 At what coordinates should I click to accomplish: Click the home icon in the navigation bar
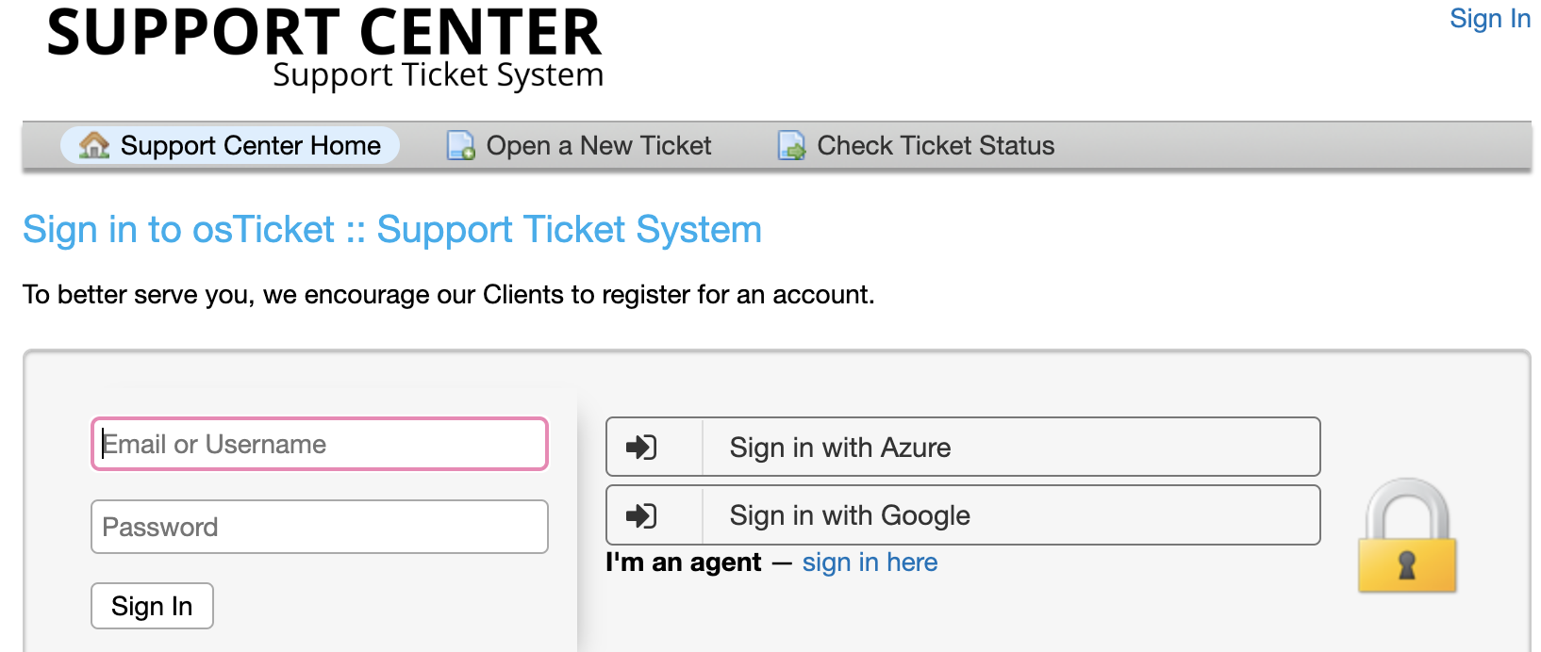click(92, 145)
